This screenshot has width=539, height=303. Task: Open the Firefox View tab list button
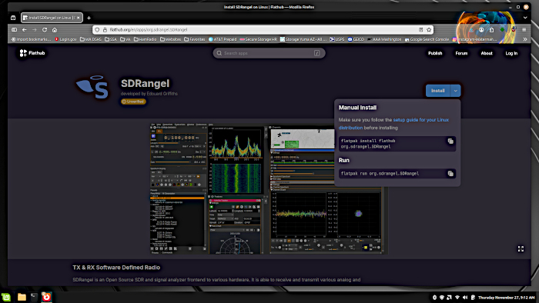[x=13, y=18]
